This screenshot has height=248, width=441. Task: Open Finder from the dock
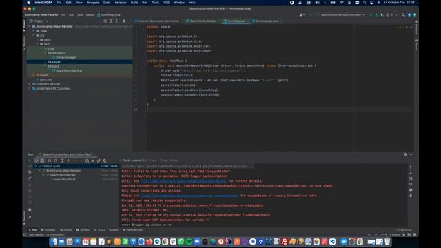tap(54, 242)
